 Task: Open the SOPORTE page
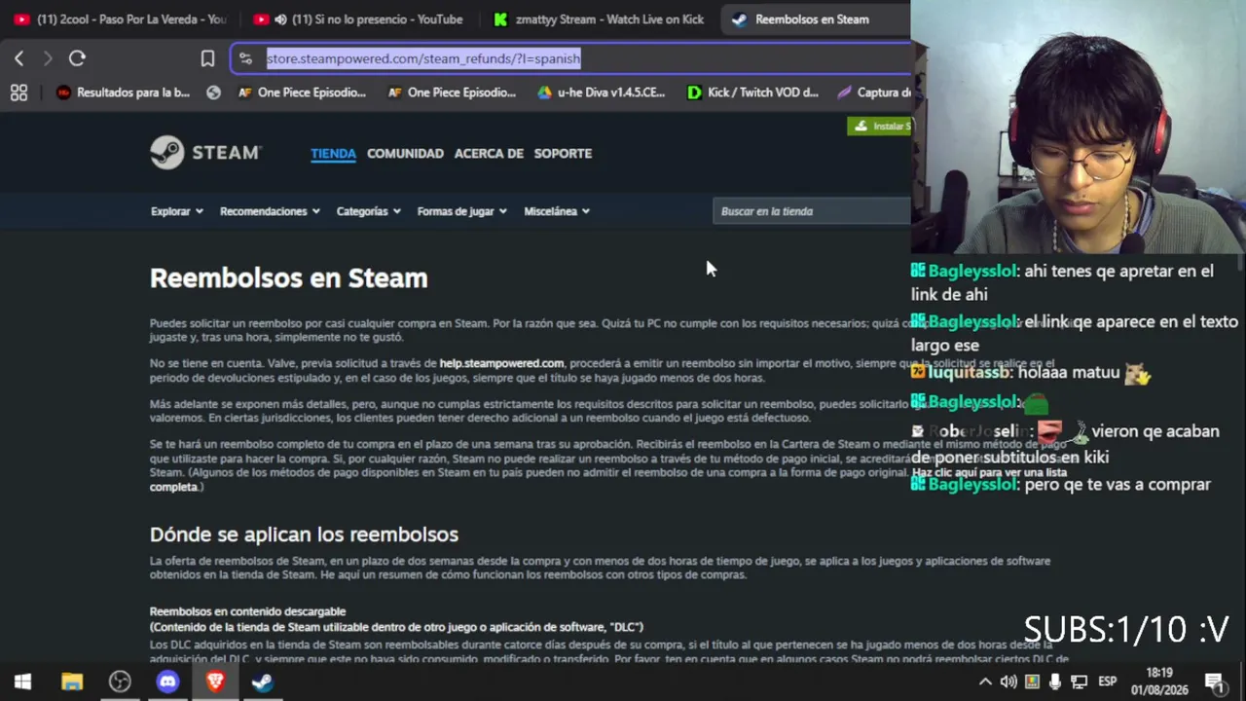pos(563,153)
